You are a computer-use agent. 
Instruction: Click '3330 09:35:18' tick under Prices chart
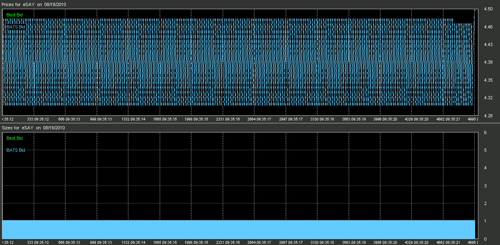click(x=323, y=119)
